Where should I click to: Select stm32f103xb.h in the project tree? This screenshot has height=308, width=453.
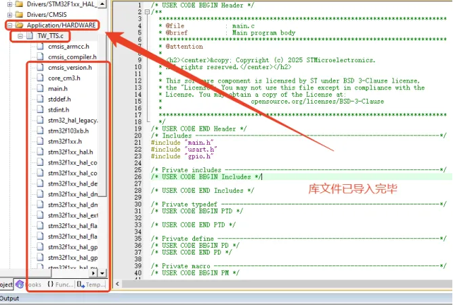(68, 131)
